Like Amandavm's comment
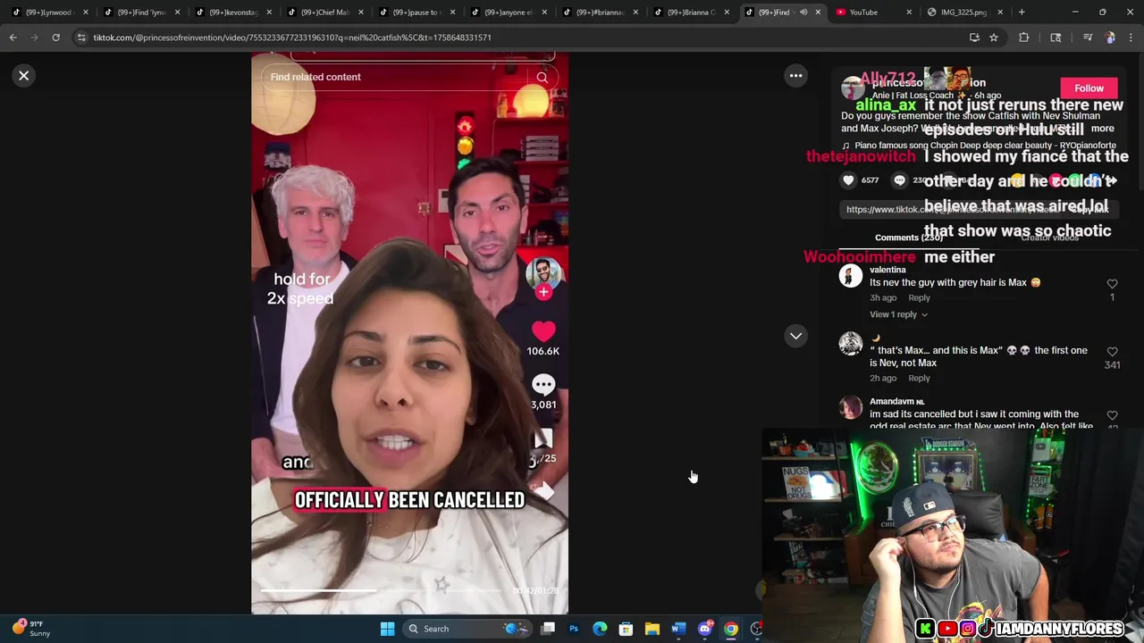Screen dimensions: 1144x643 (1112, 416)
